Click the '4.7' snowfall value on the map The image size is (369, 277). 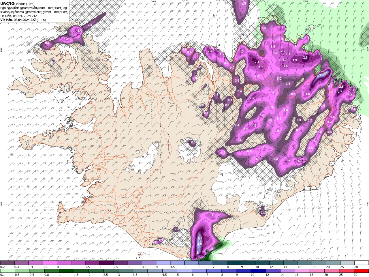(x=319, y=76)
